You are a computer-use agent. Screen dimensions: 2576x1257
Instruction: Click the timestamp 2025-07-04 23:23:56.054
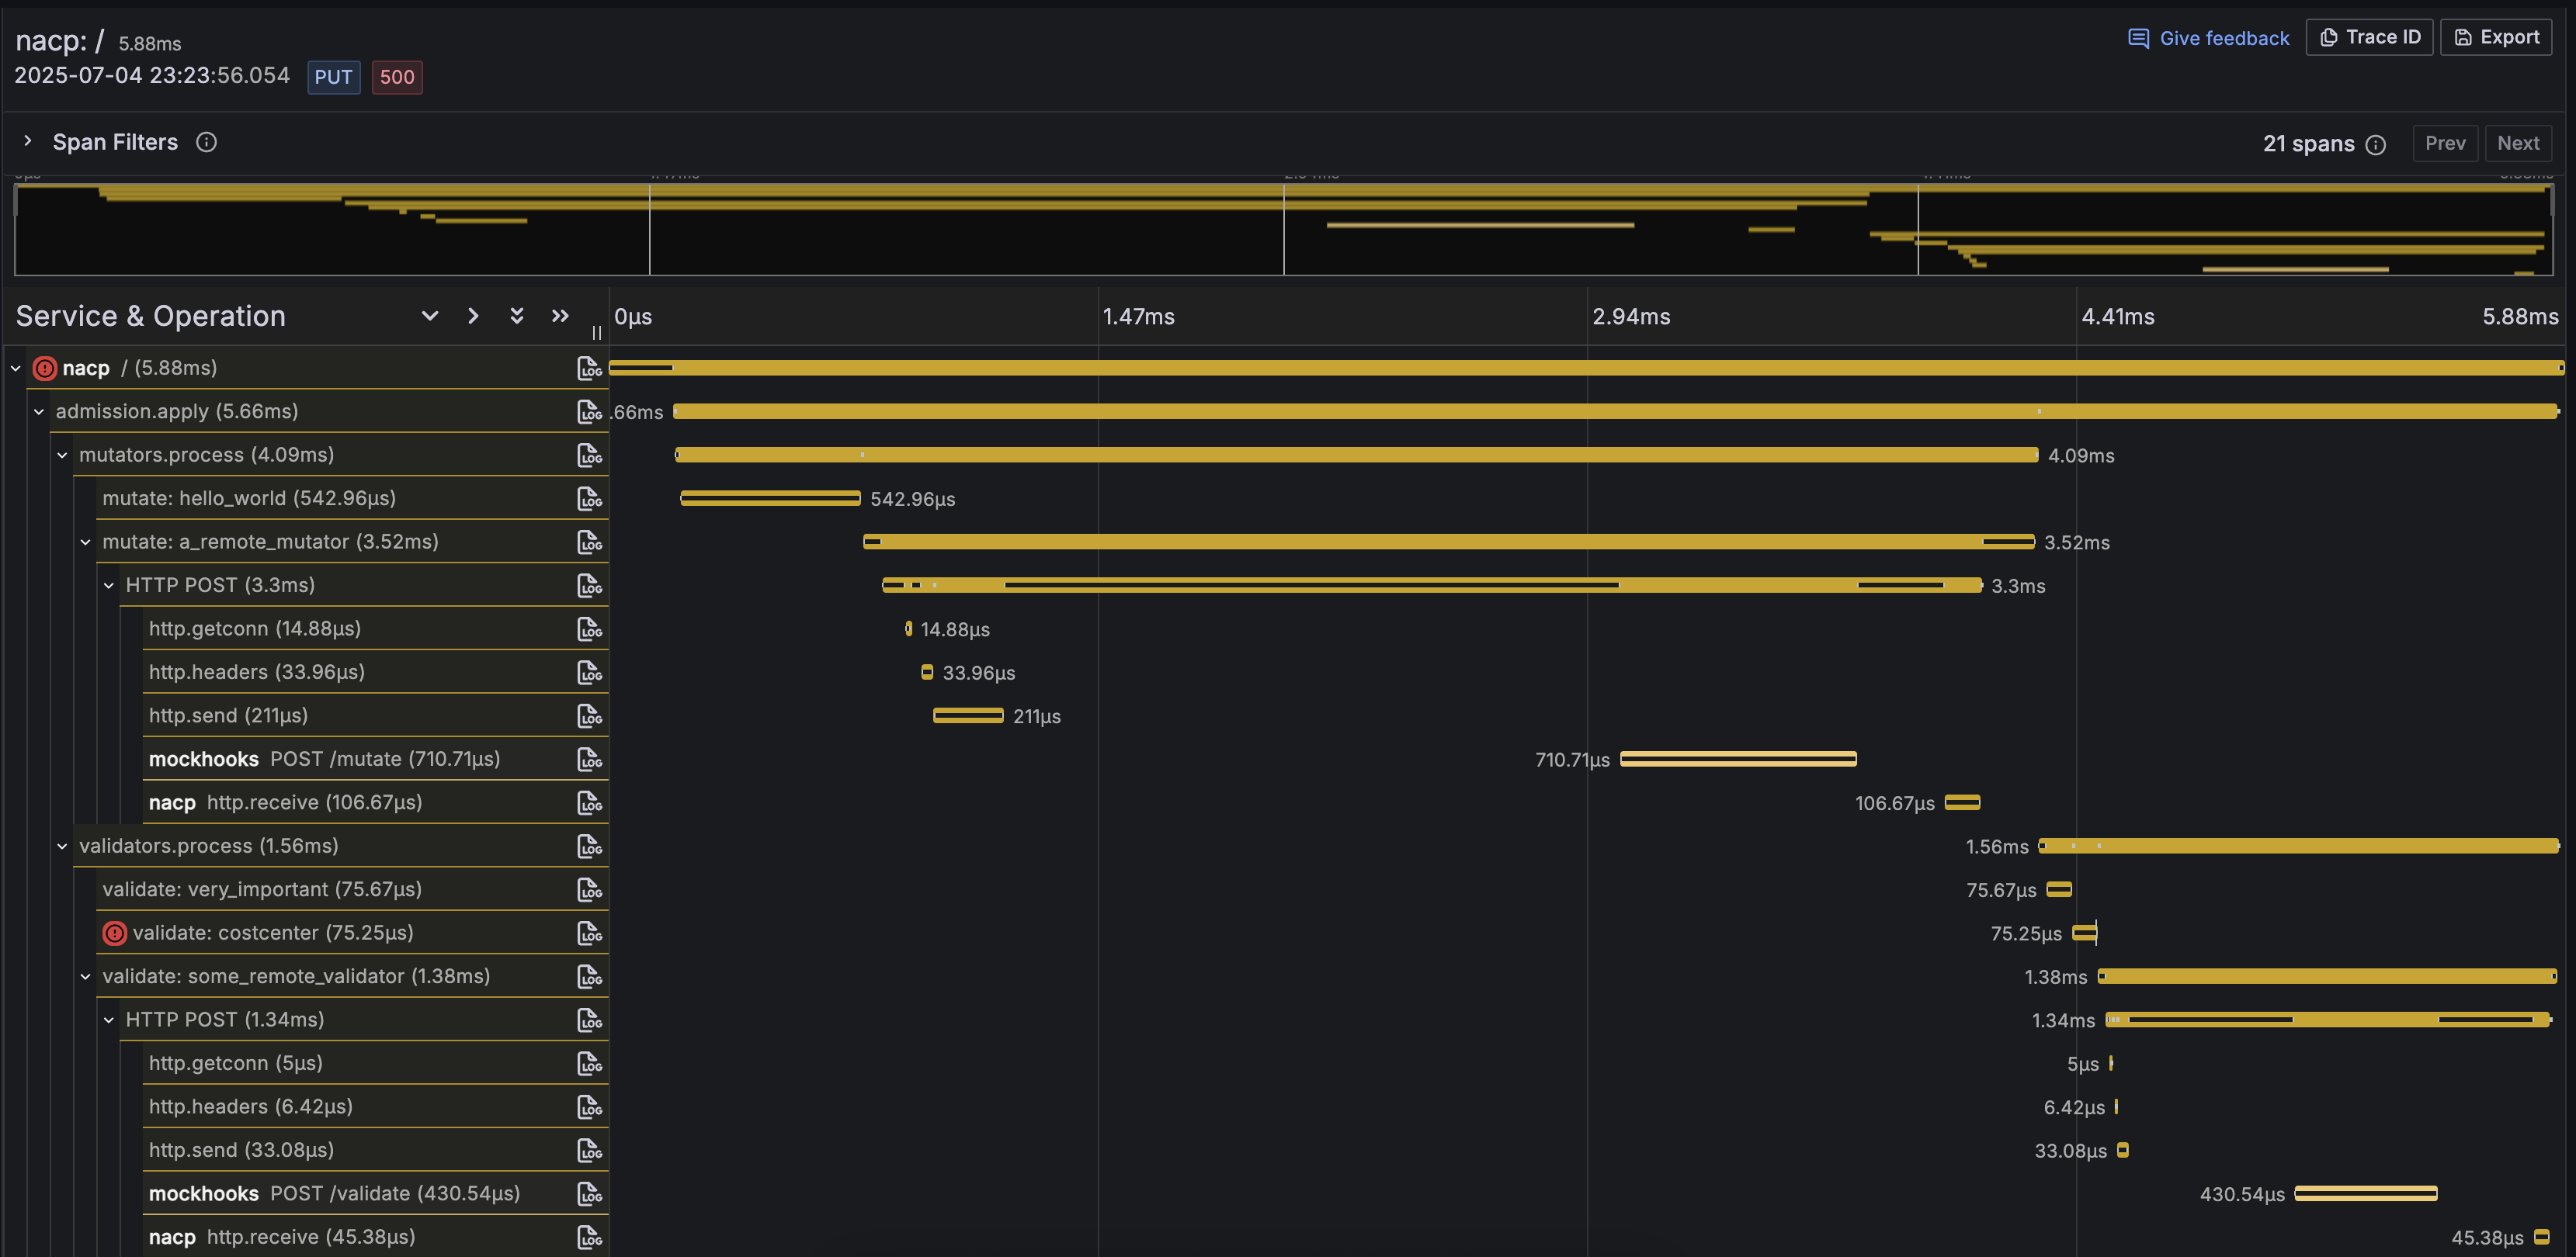[152, 76]
